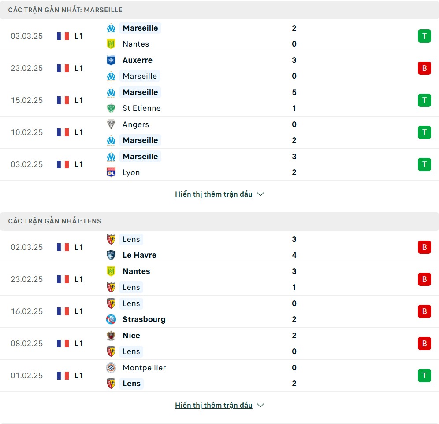
Task: Open 'Hiển thị thêm trận đấu' under Marseille
Action: (214, 194)
